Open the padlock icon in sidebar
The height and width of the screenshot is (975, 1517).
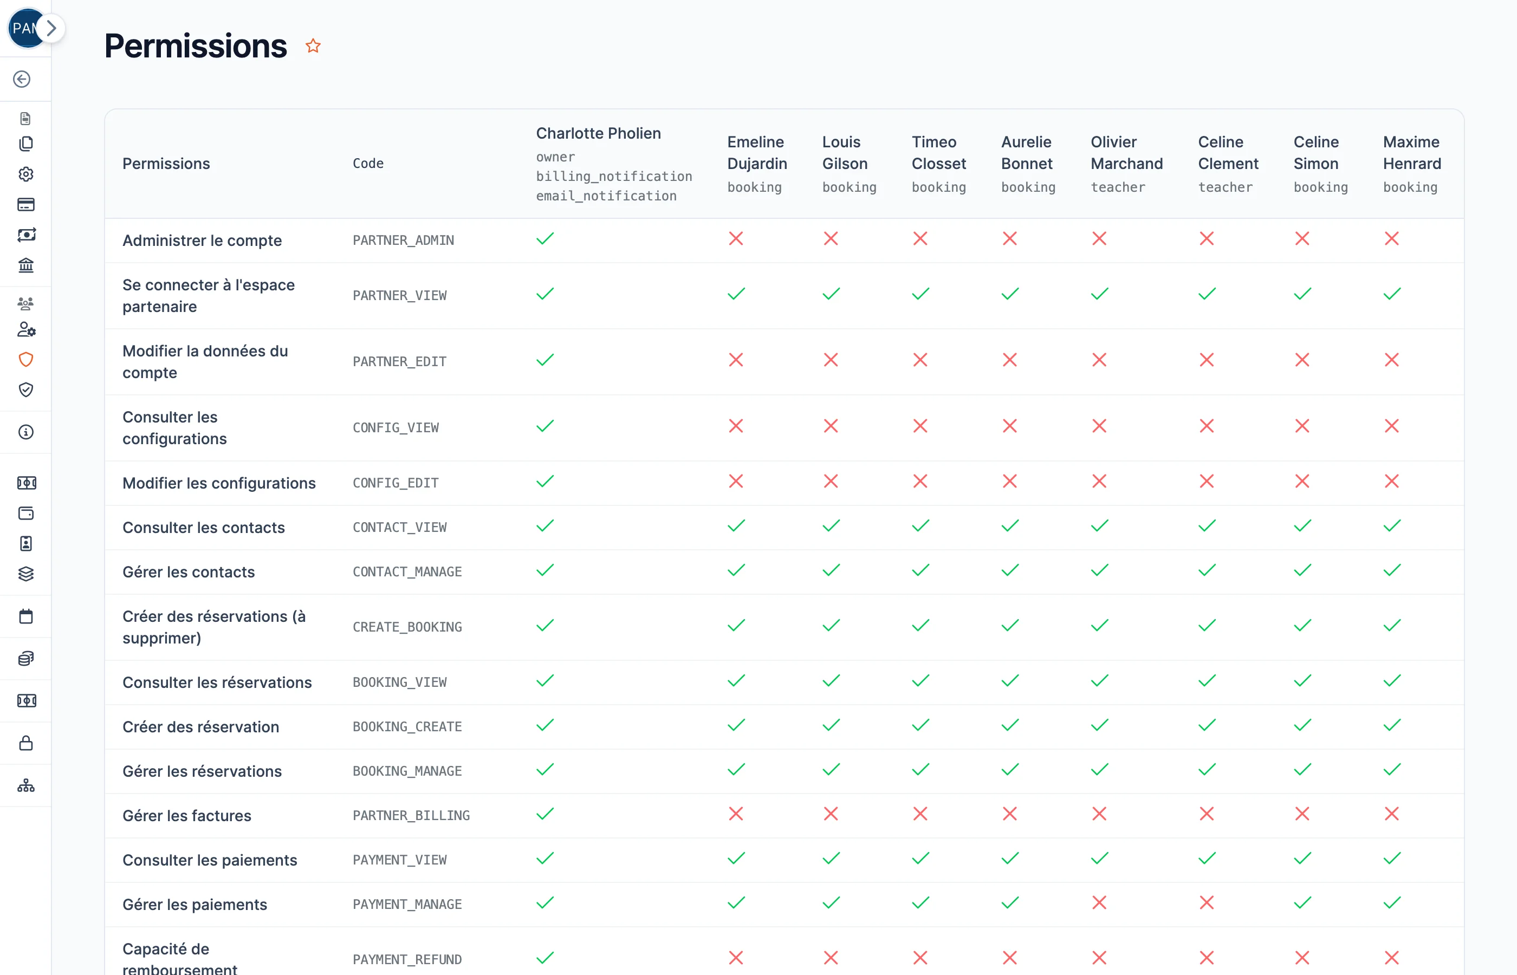click(25, 743)
